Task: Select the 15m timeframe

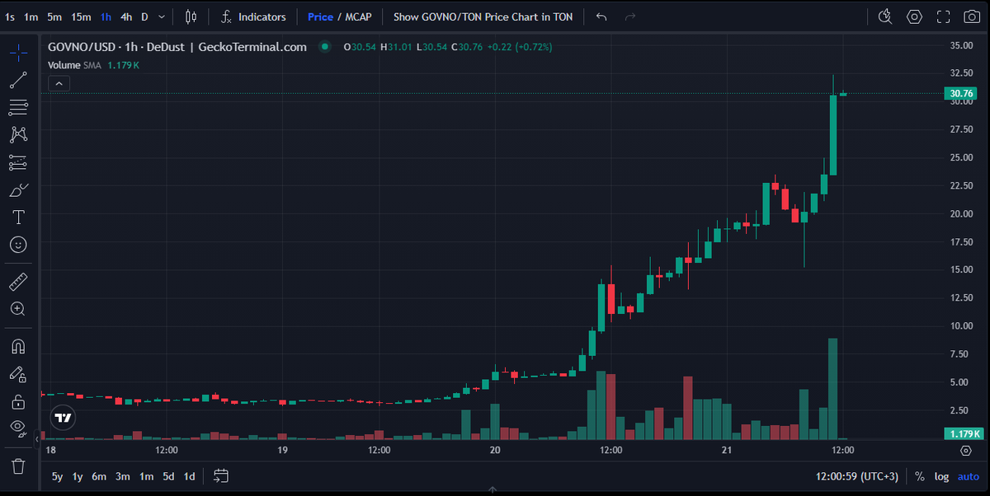Action: tap(81, 16)
